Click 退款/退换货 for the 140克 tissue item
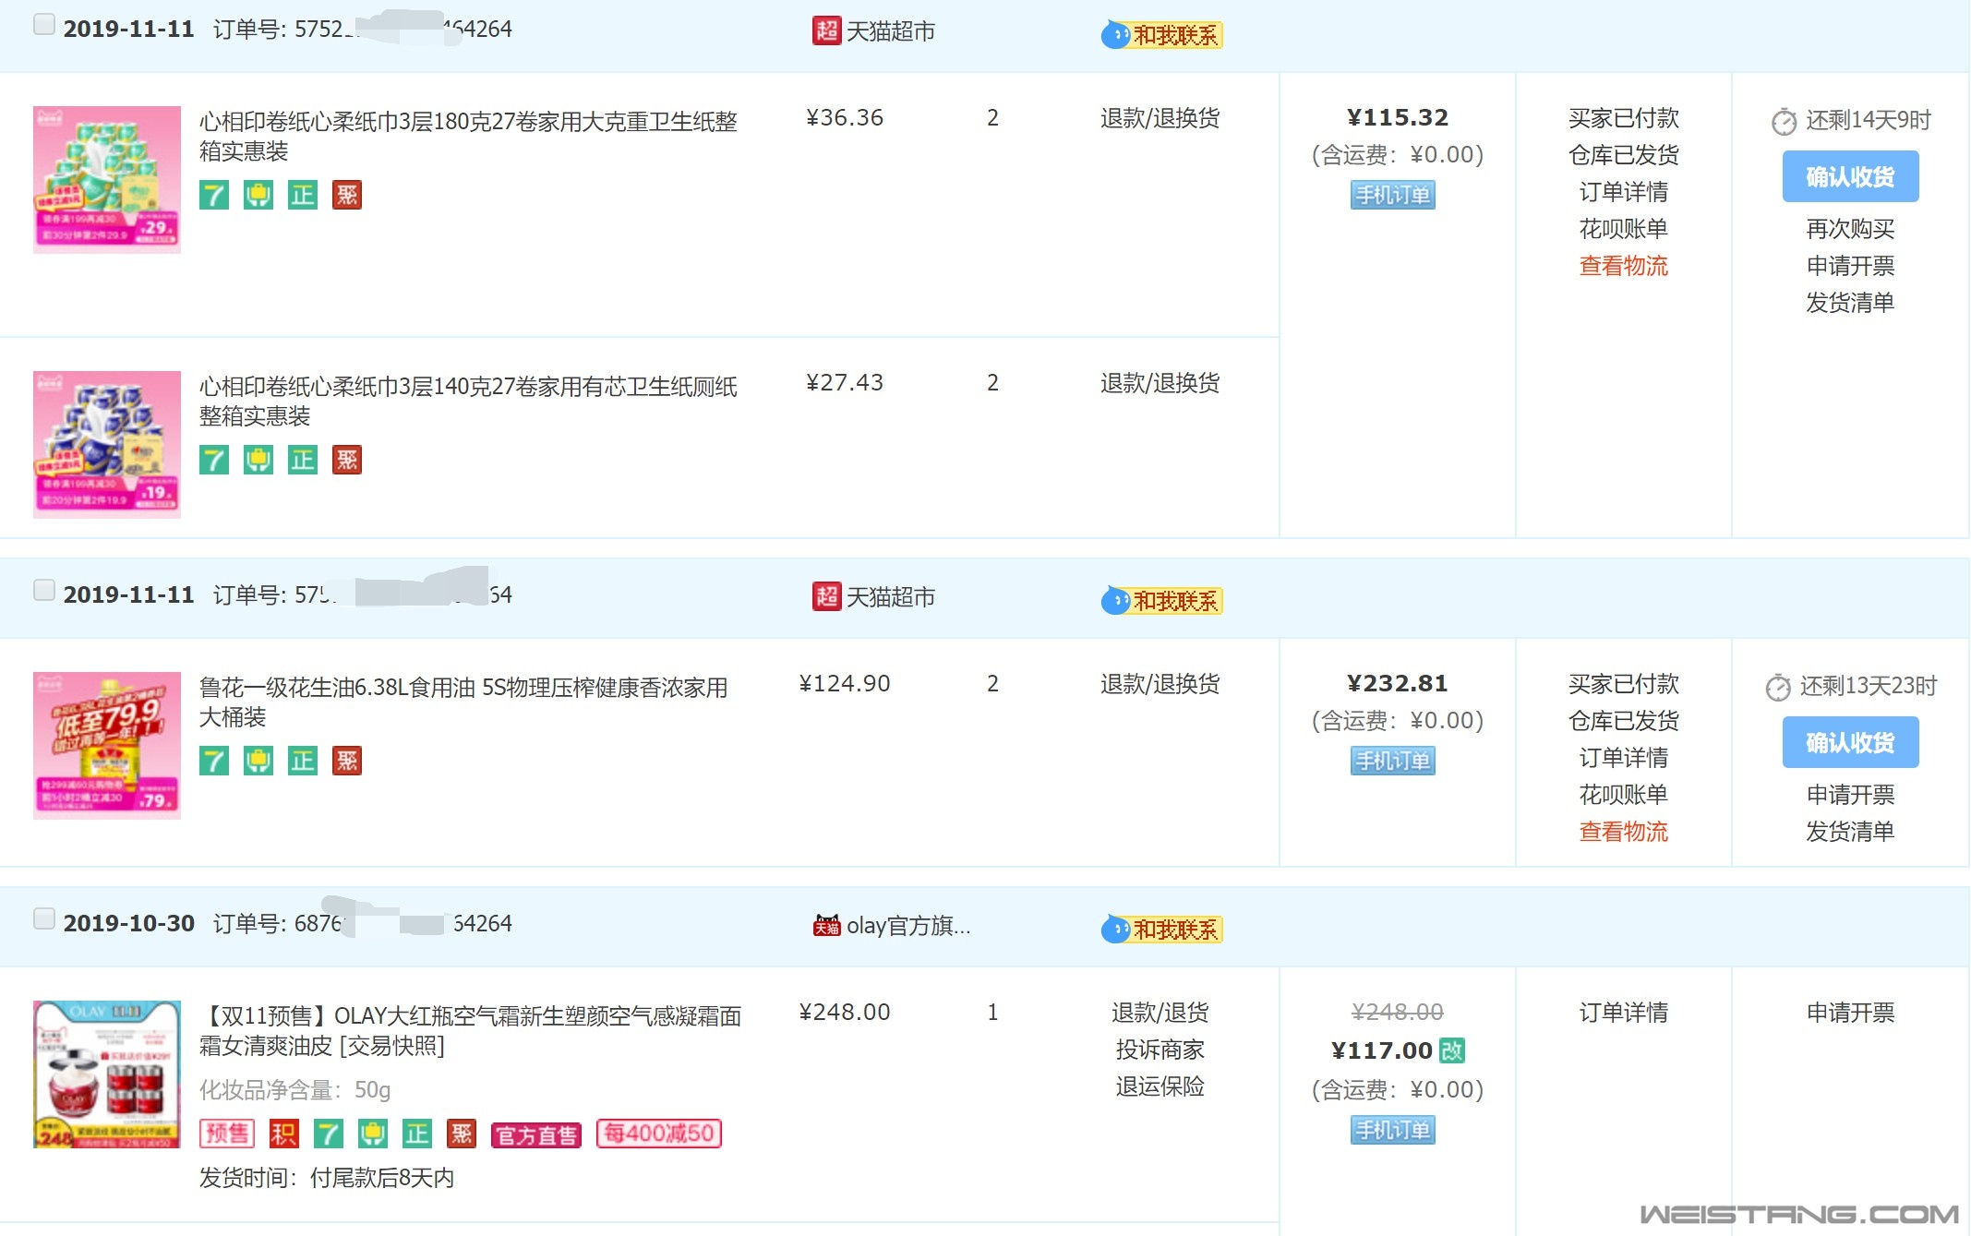Viewport: 1971px width, 1236px height. [1160, 383]
